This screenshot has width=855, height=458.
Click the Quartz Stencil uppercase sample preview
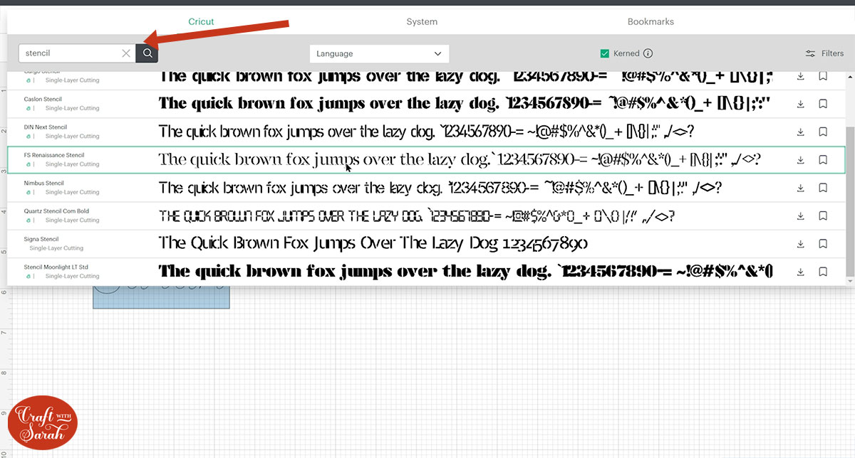point(417,216)
